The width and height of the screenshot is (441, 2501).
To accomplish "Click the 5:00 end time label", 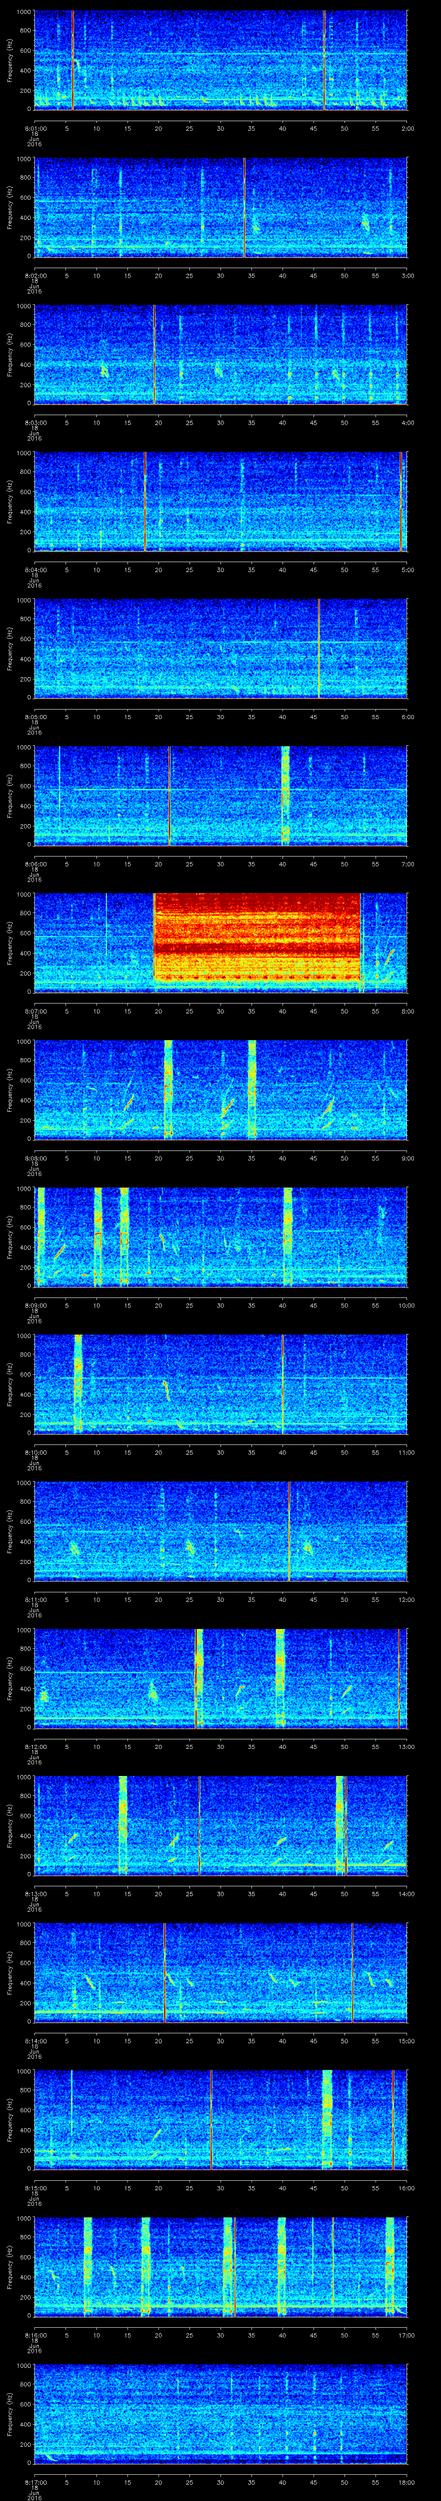I will click(408, 570).
